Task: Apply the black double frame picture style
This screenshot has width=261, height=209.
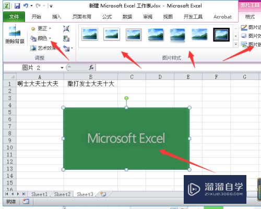Action: (221, 34)
